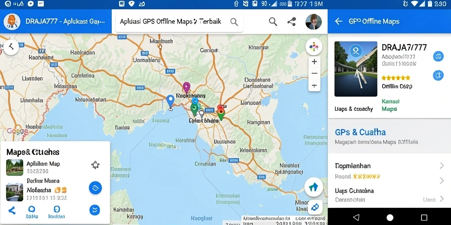Tap the toolbar search magnifier icon
The image size is (451, 225).
point(273,22)
